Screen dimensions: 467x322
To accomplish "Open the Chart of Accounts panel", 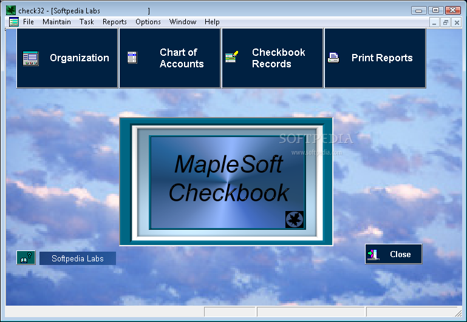I will pyautogui.click(x=170, y=58).
